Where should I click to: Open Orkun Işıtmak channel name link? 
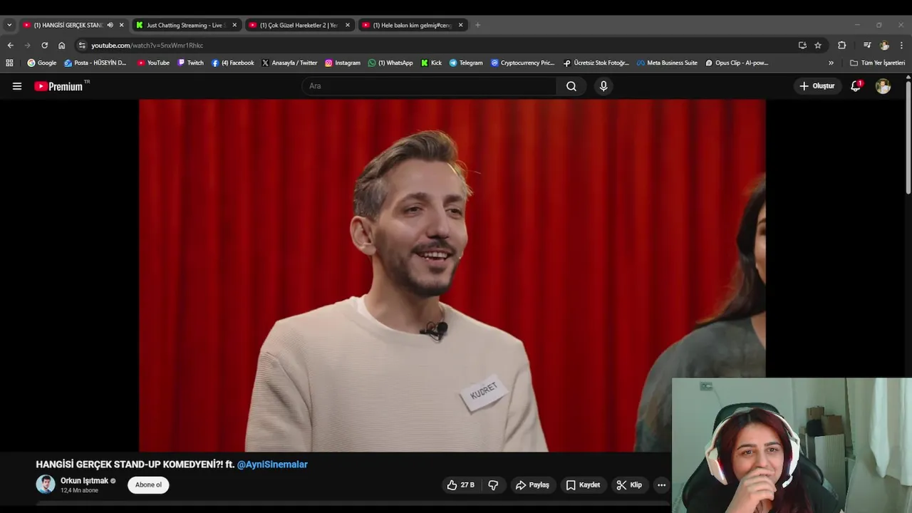point(84,481)
